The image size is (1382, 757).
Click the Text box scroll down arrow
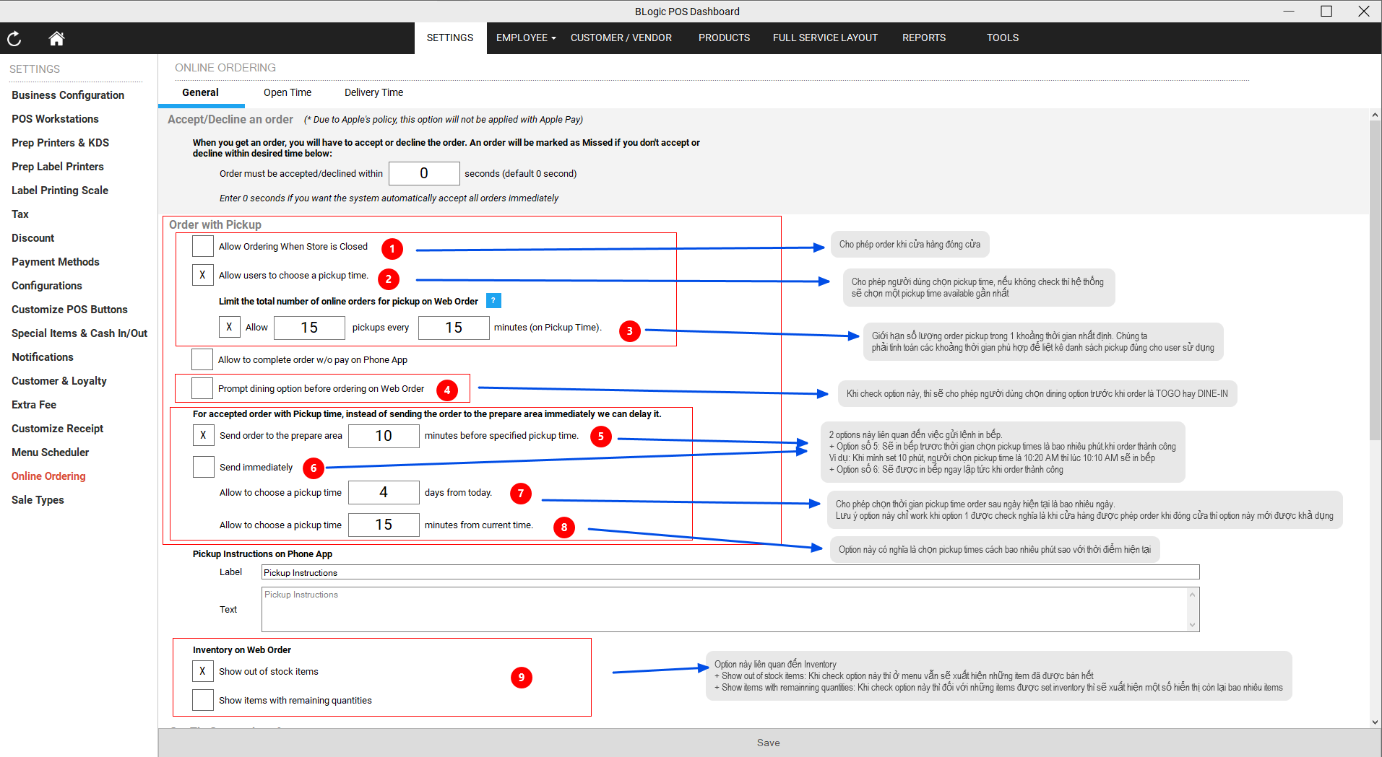[1192, 625]
